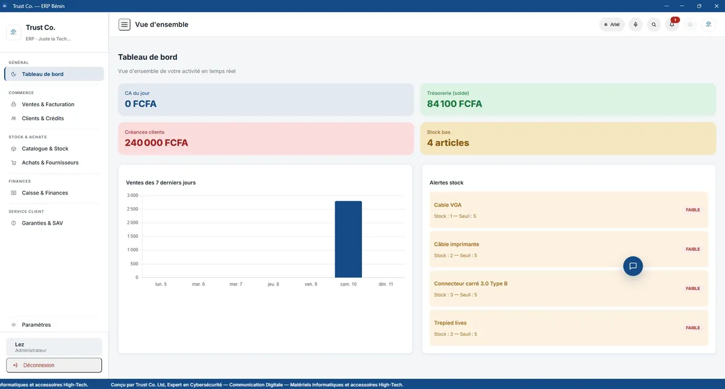Open notifications via the bell icon

point(672,25)
